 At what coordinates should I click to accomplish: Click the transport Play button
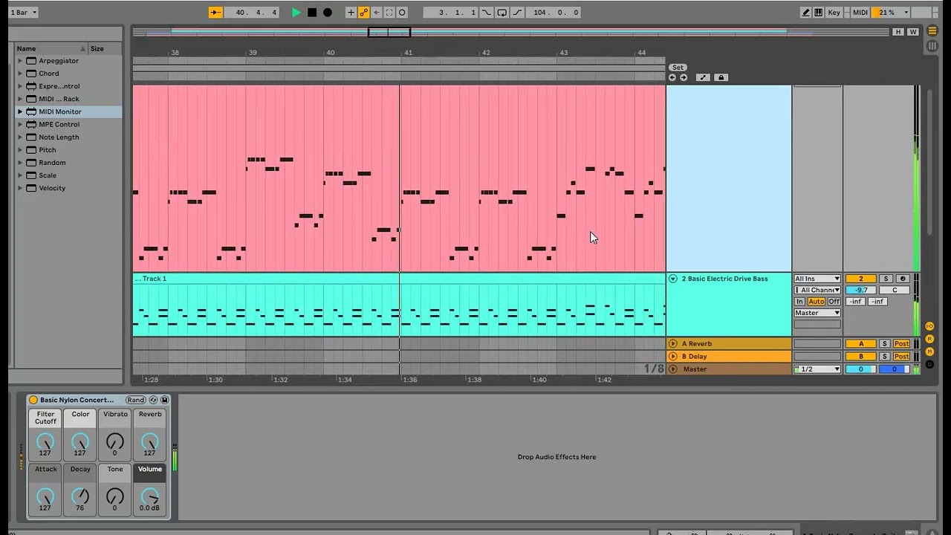tap(296, 13)
